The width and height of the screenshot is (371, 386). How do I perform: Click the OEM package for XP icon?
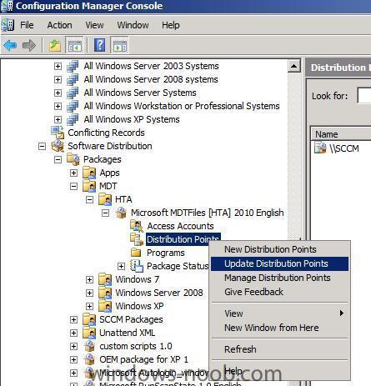point(89,359)
